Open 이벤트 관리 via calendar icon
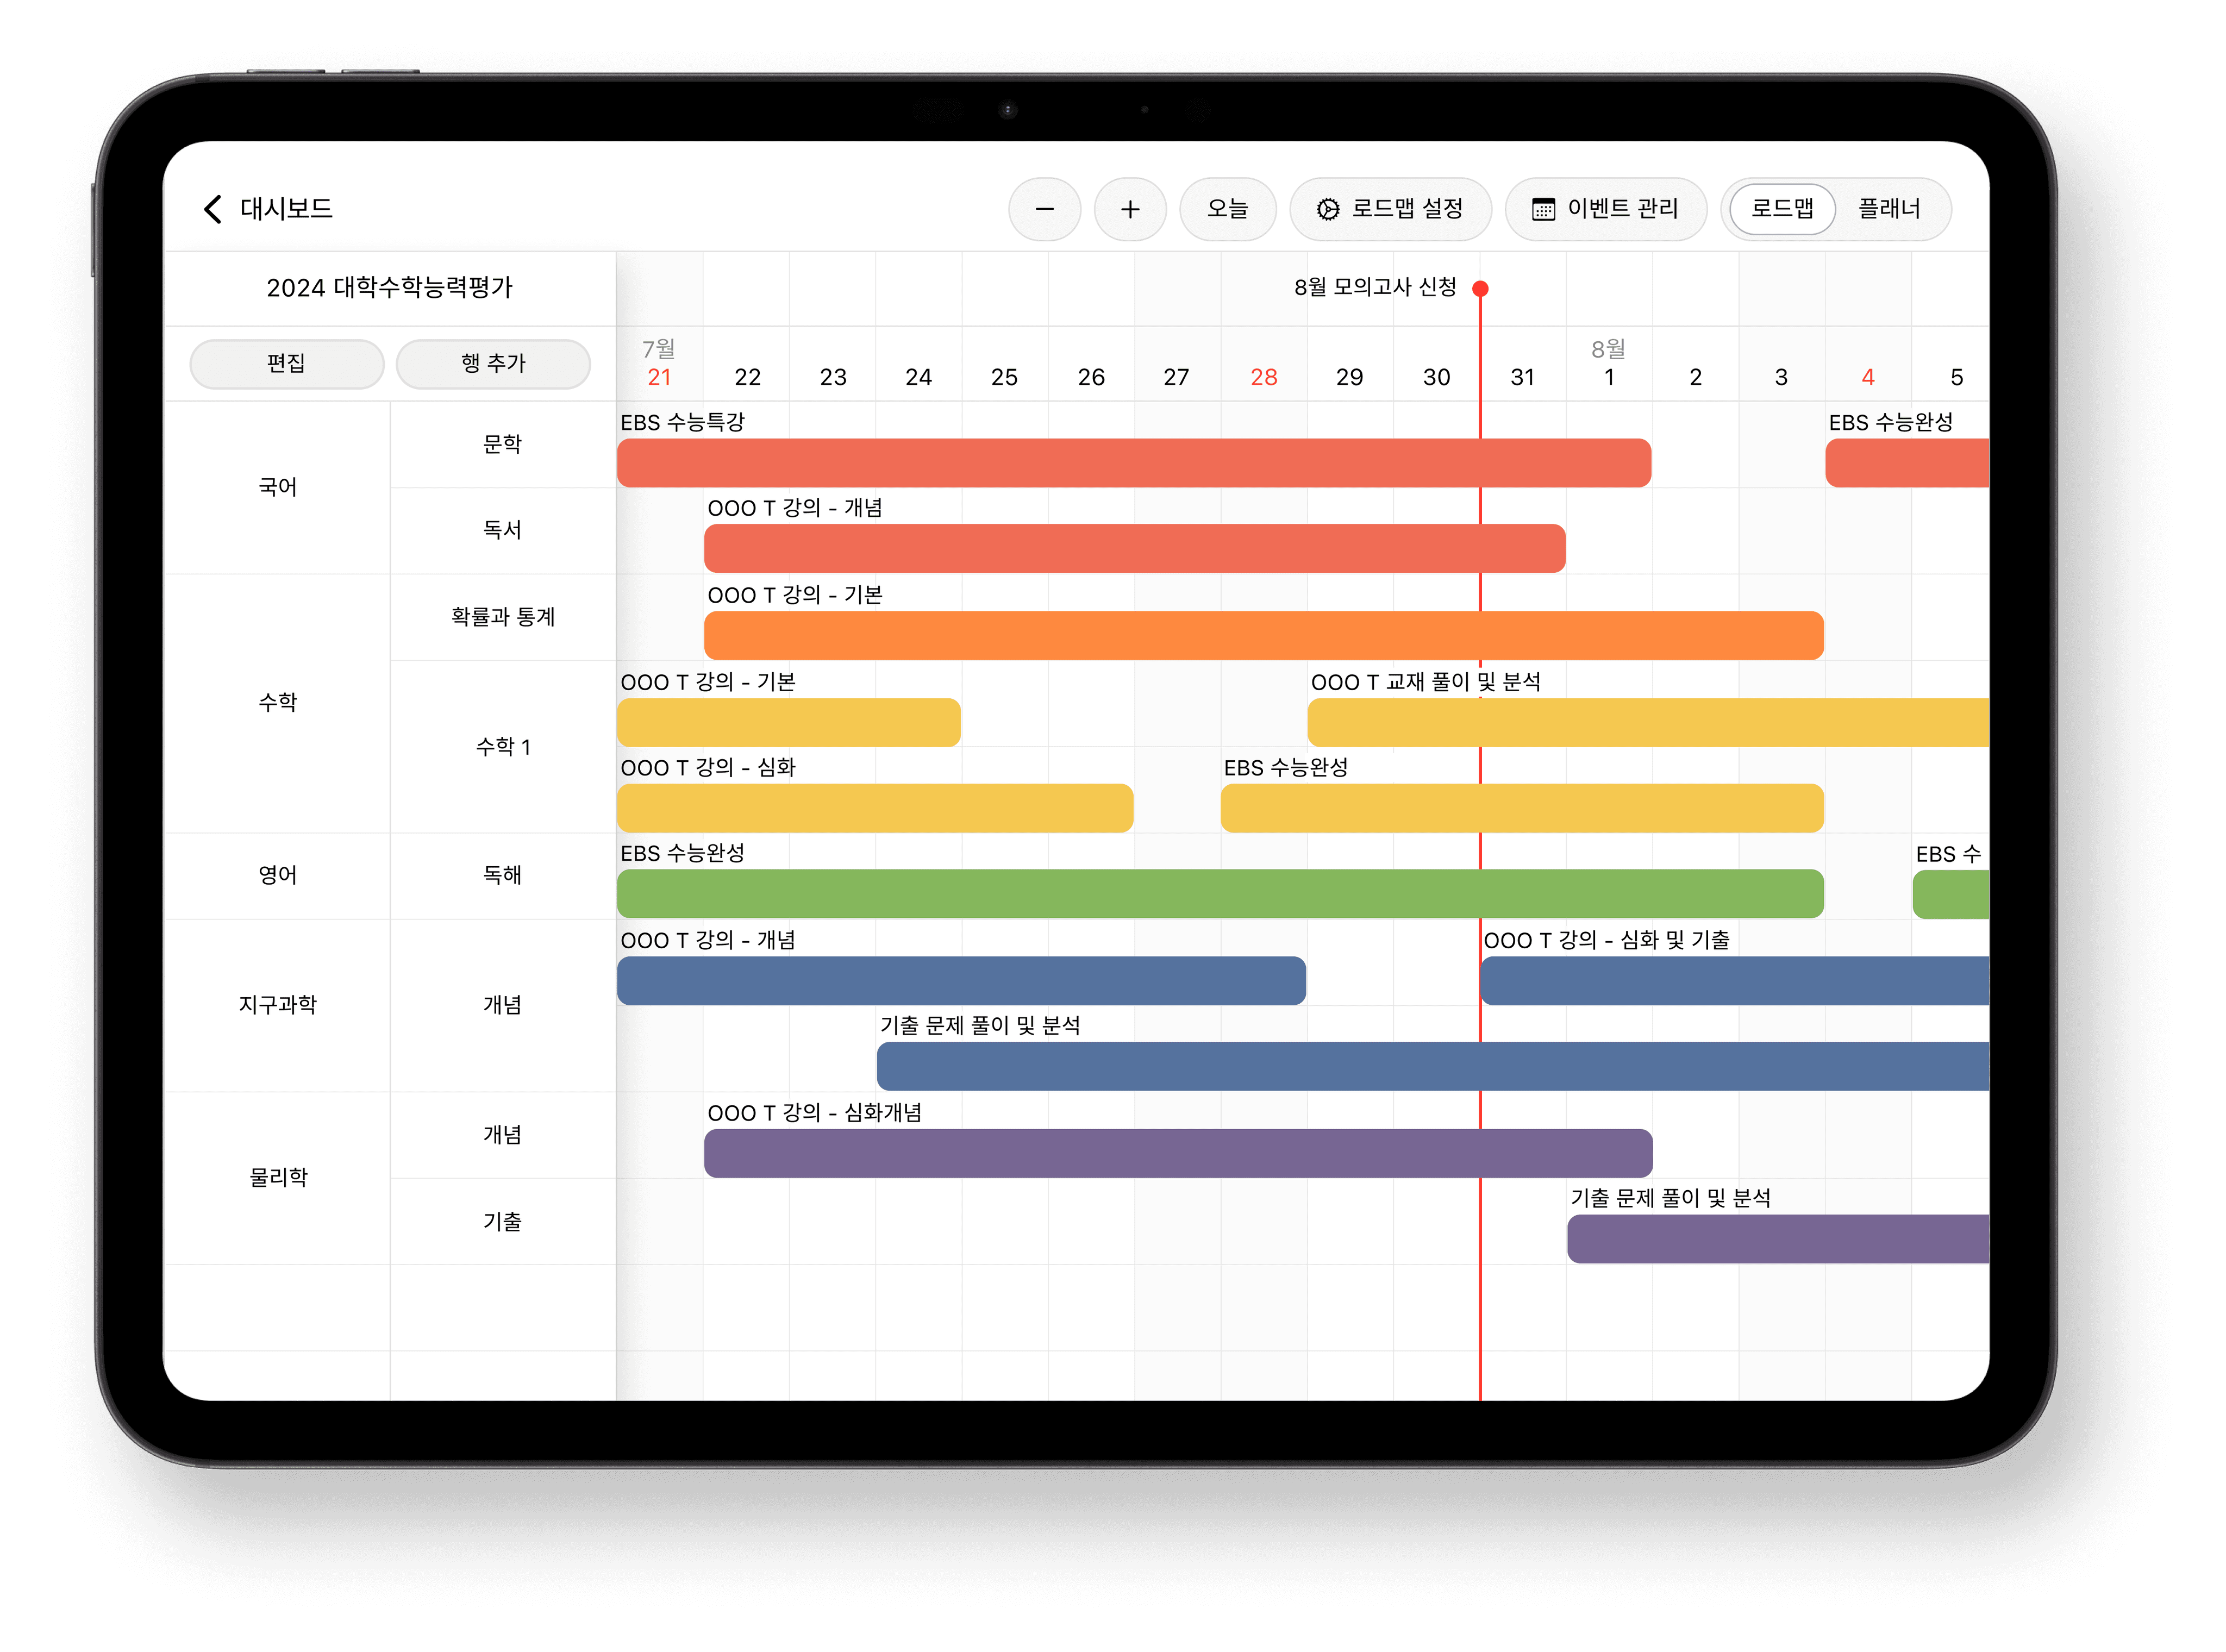 click(x=1543, y=209)
